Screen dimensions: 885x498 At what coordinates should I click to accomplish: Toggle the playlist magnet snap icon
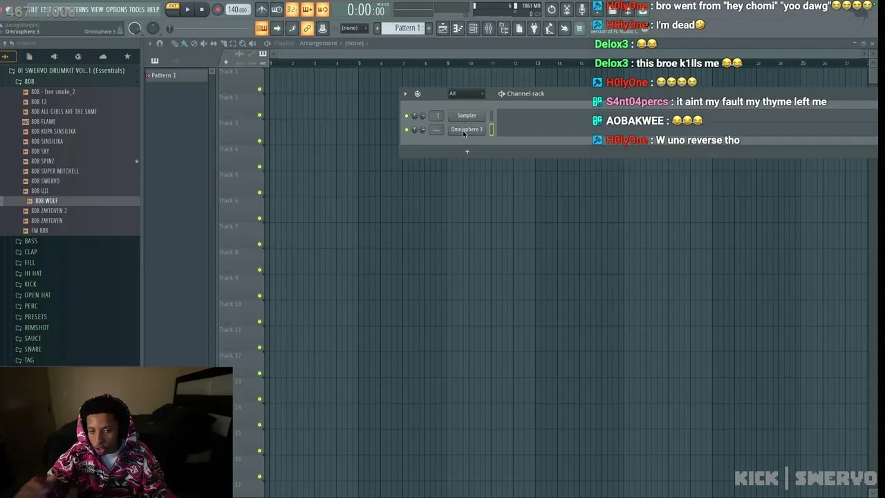[x=160, y=44]
